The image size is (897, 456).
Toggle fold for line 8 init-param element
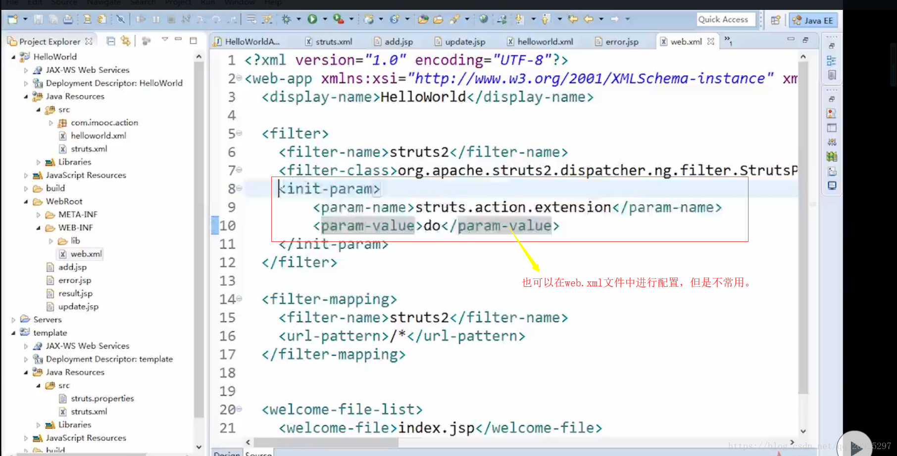tap(239, 188)
